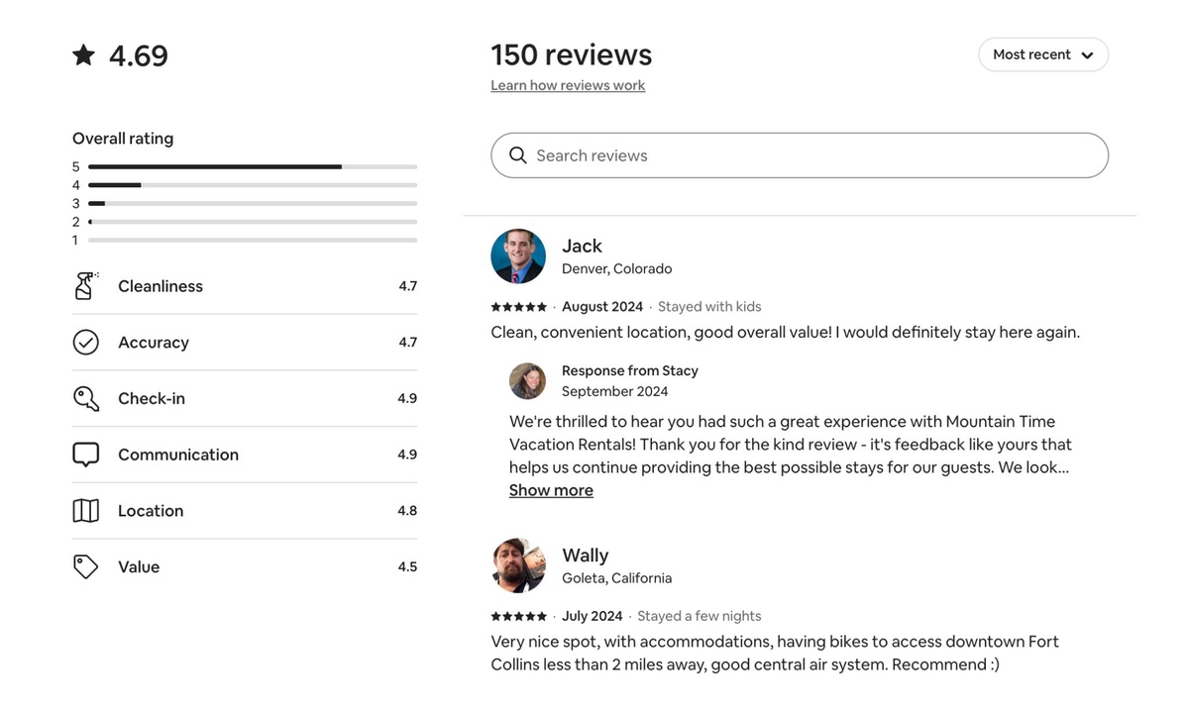Click reviewer name Wally
1189x713 pixels.
click(x=585, y=555)
